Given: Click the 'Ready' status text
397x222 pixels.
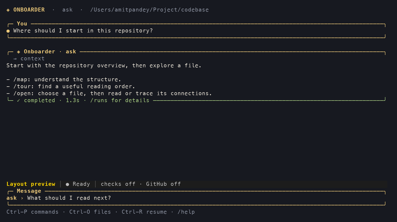Looking at the screenshot, I should (81, 184).
